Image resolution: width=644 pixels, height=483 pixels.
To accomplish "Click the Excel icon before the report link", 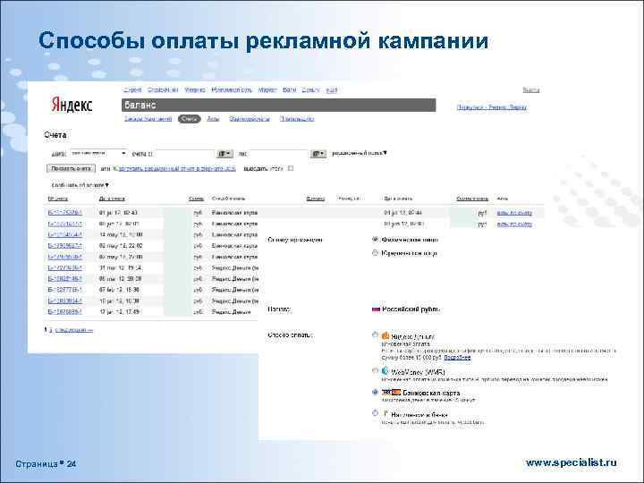I will (115, 168).
